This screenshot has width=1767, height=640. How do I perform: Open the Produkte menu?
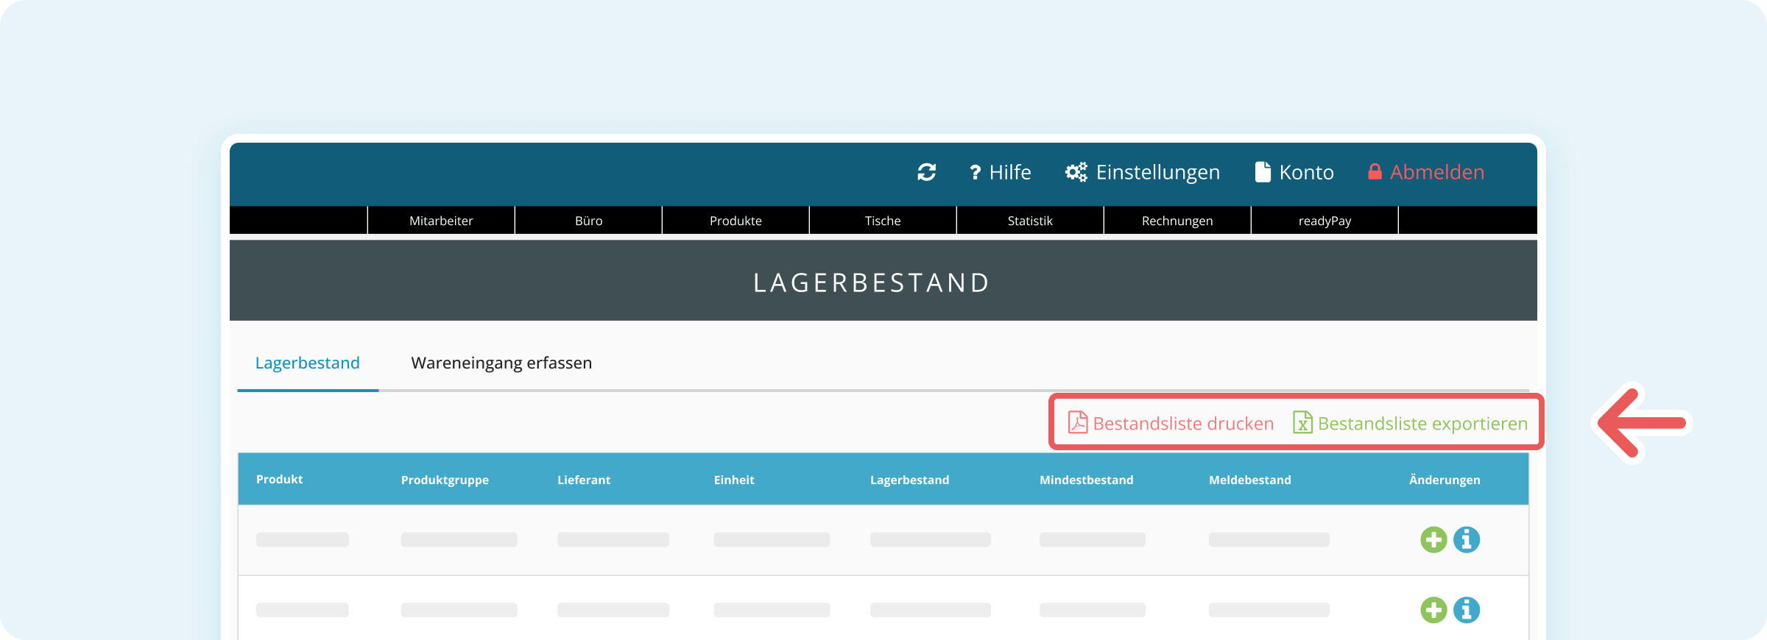pyautogui.click(x=736, y=221)
